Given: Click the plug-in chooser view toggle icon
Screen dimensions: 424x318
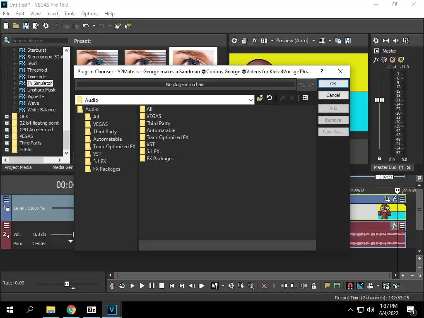Looking at the screenshot, I should click(305, 98).
